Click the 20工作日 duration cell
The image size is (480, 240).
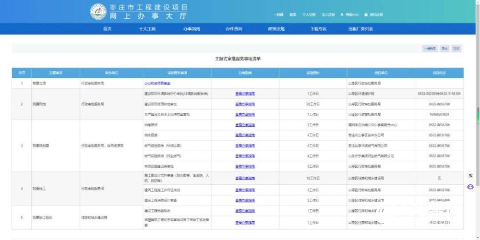pyautogui.click(x=313, y=104)
